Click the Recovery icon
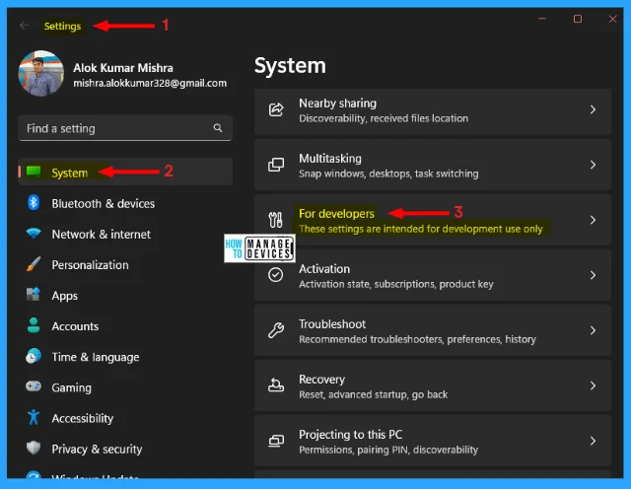The width and height of the screenshot is (631, 489). [276, 385]
